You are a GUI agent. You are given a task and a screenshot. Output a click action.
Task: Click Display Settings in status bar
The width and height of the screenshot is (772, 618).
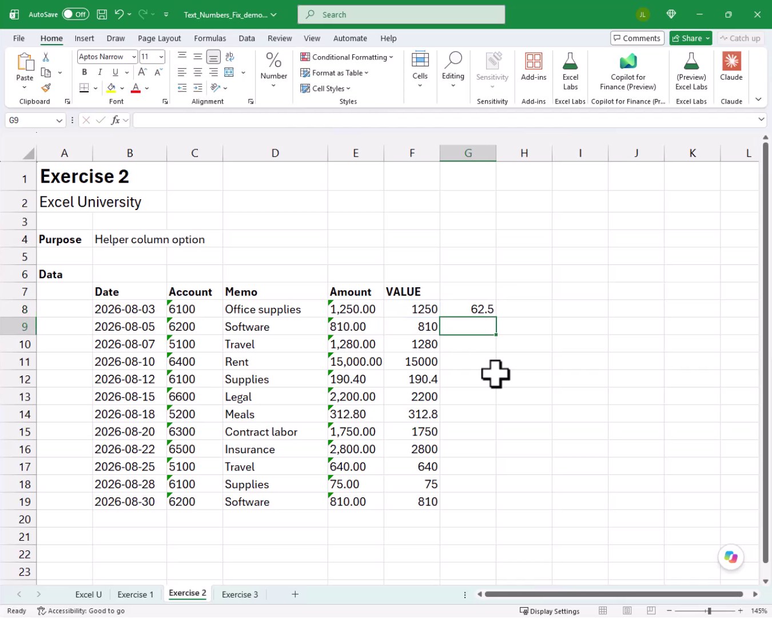coord(550,611)
